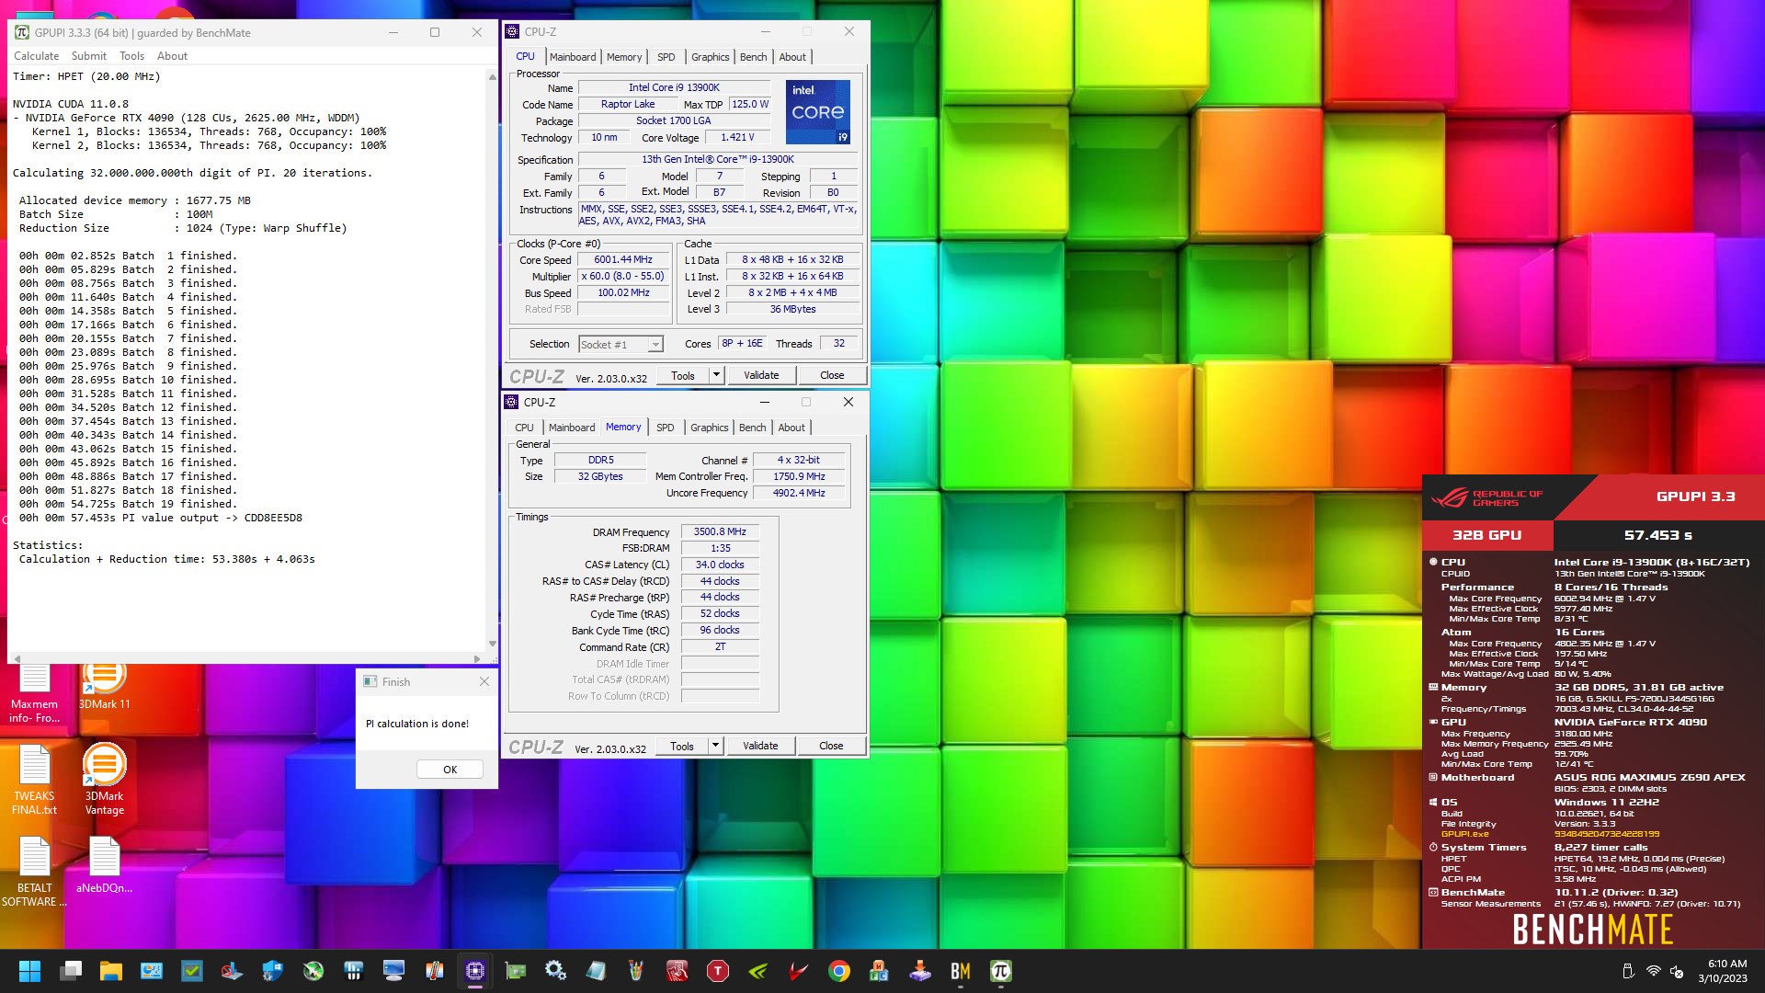Open the Socket #1 selection dropdown

(621, 344)
